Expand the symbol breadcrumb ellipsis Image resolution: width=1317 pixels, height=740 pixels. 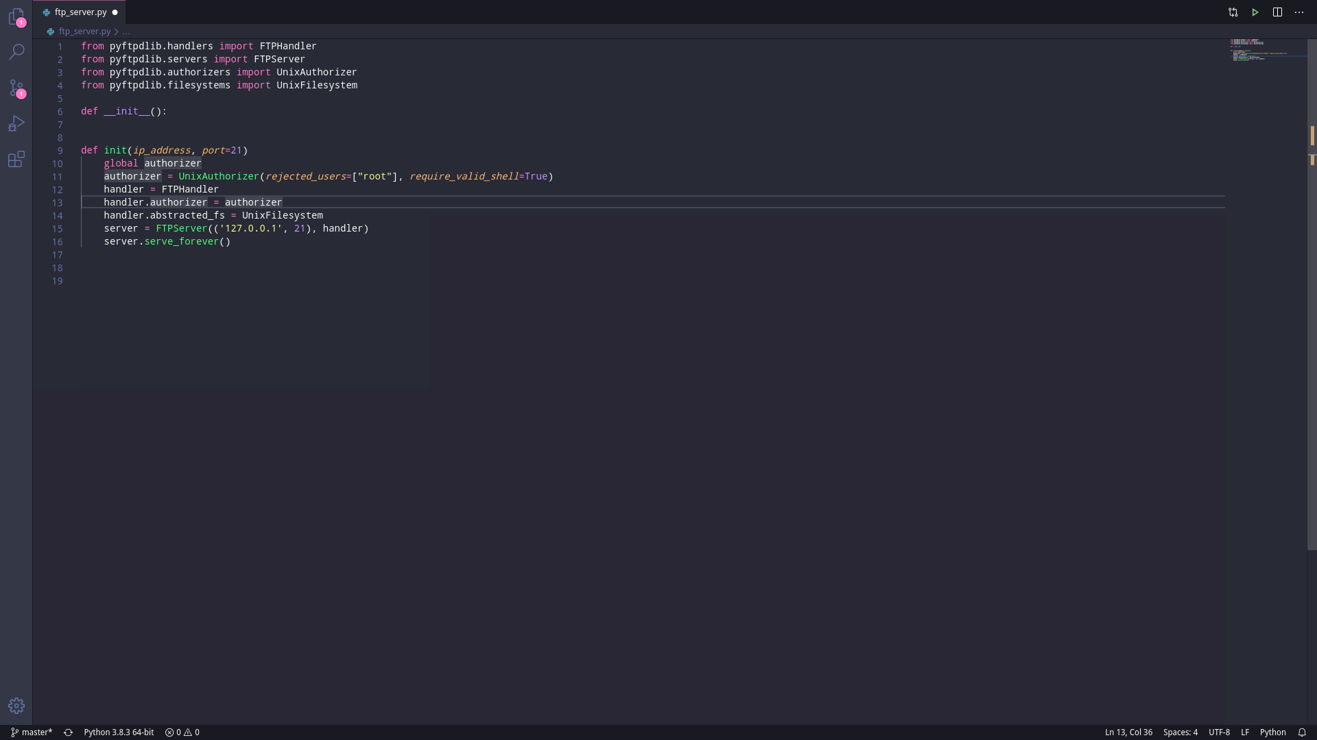[x=126, y=32]
